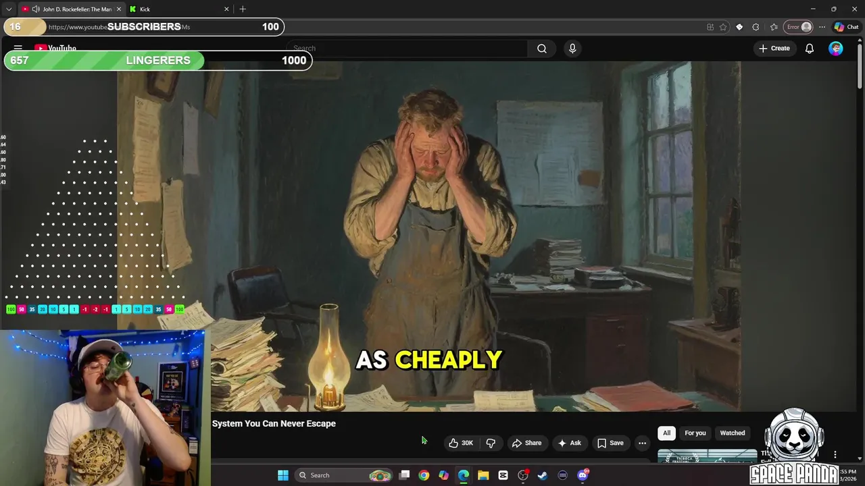Close the John D. Rockefeller tab
The width and height of the screenshot is (865, 486).
tap(119, 9)
